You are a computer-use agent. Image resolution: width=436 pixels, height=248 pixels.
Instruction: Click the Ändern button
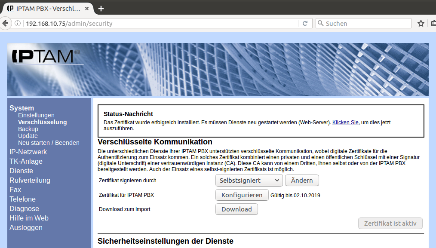coord(302,181)
